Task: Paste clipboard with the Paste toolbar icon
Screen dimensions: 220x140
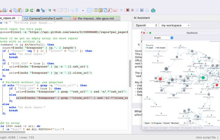Action: point(20,10)
